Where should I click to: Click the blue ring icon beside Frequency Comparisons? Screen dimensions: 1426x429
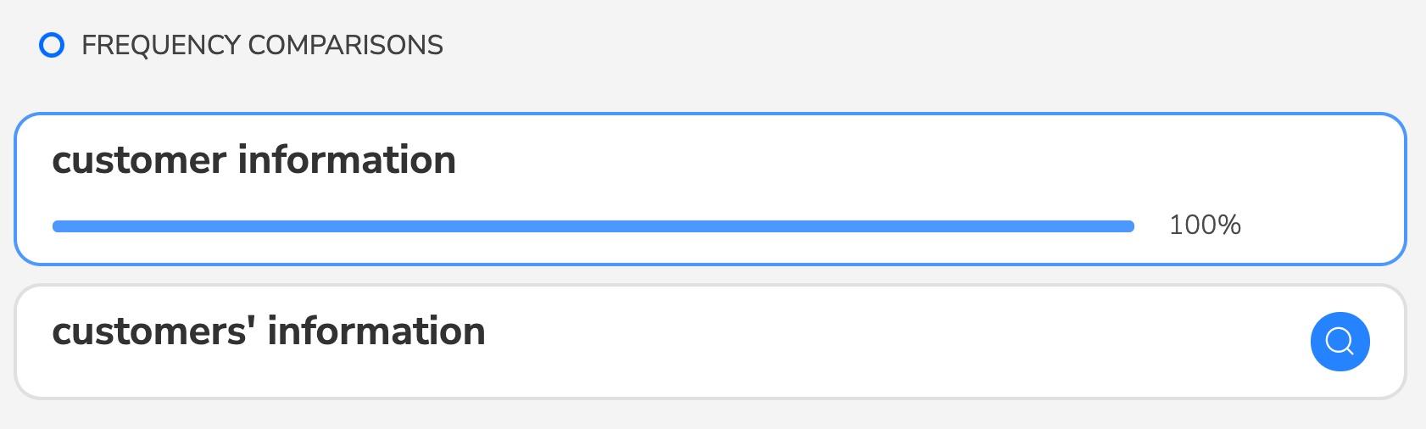(52, 45)
